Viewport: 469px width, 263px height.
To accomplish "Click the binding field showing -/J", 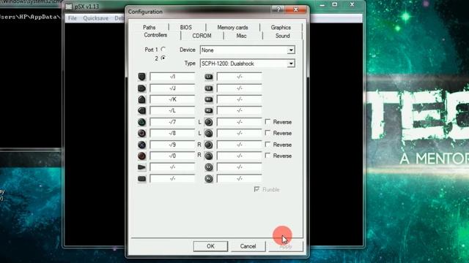I will tap(172, 88).
